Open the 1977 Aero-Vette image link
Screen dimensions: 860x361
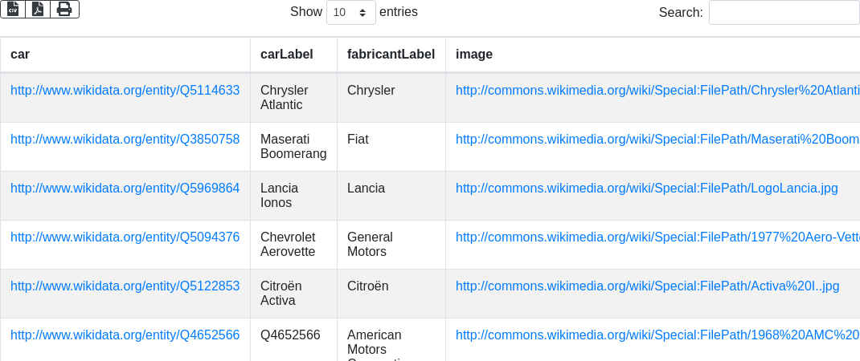pyautogui.click(x=657, y=237)
